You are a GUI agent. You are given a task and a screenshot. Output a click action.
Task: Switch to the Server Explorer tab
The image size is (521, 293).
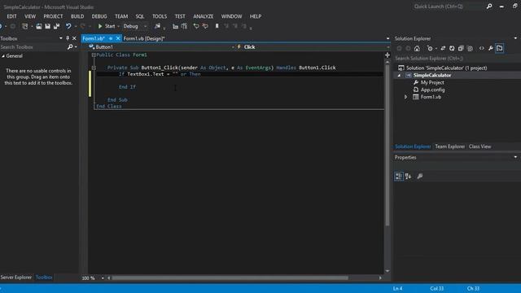[16, 278]
